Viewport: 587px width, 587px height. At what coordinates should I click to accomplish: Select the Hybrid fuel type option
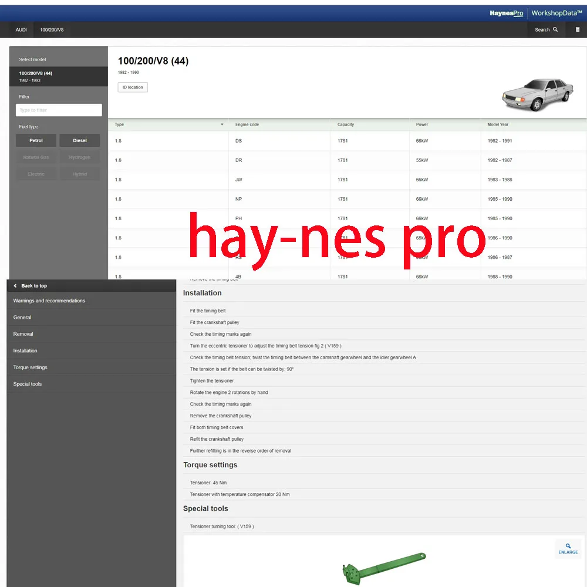79,174
